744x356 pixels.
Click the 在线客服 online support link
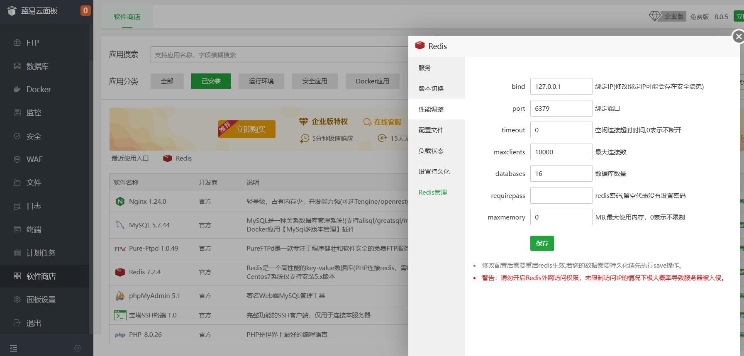(x=382, y=122)
